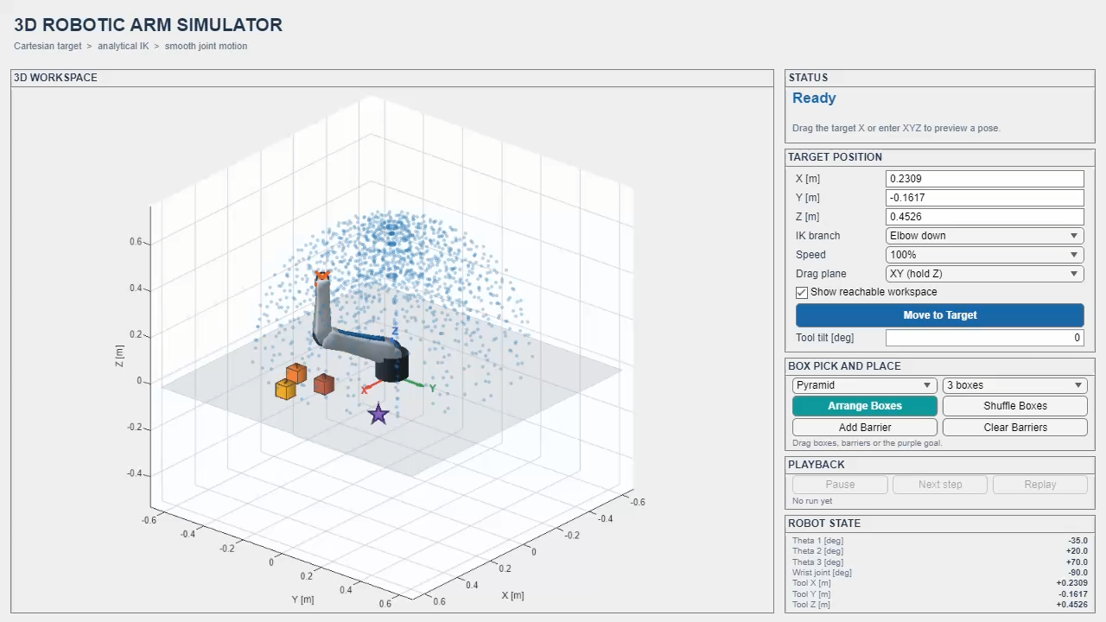The height and width of the screenshot is (622, 1106).
Task: Focus the Y [m] target input field
Action: coord(985,198)
